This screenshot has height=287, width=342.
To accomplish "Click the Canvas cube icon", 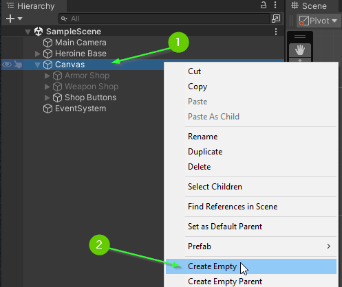I will tap(47, 65).
